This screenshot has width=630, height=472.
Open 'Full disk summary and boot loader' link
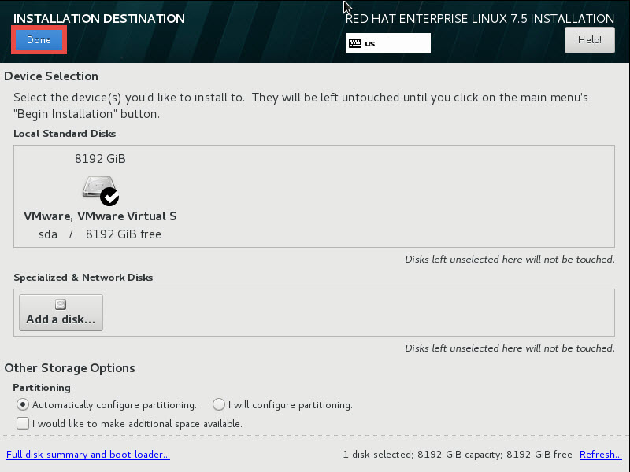coord(88,455)
